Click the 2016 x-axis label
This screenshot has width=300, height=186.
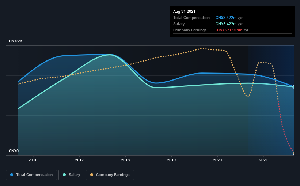pyautogui.click(x=33, y=160)
